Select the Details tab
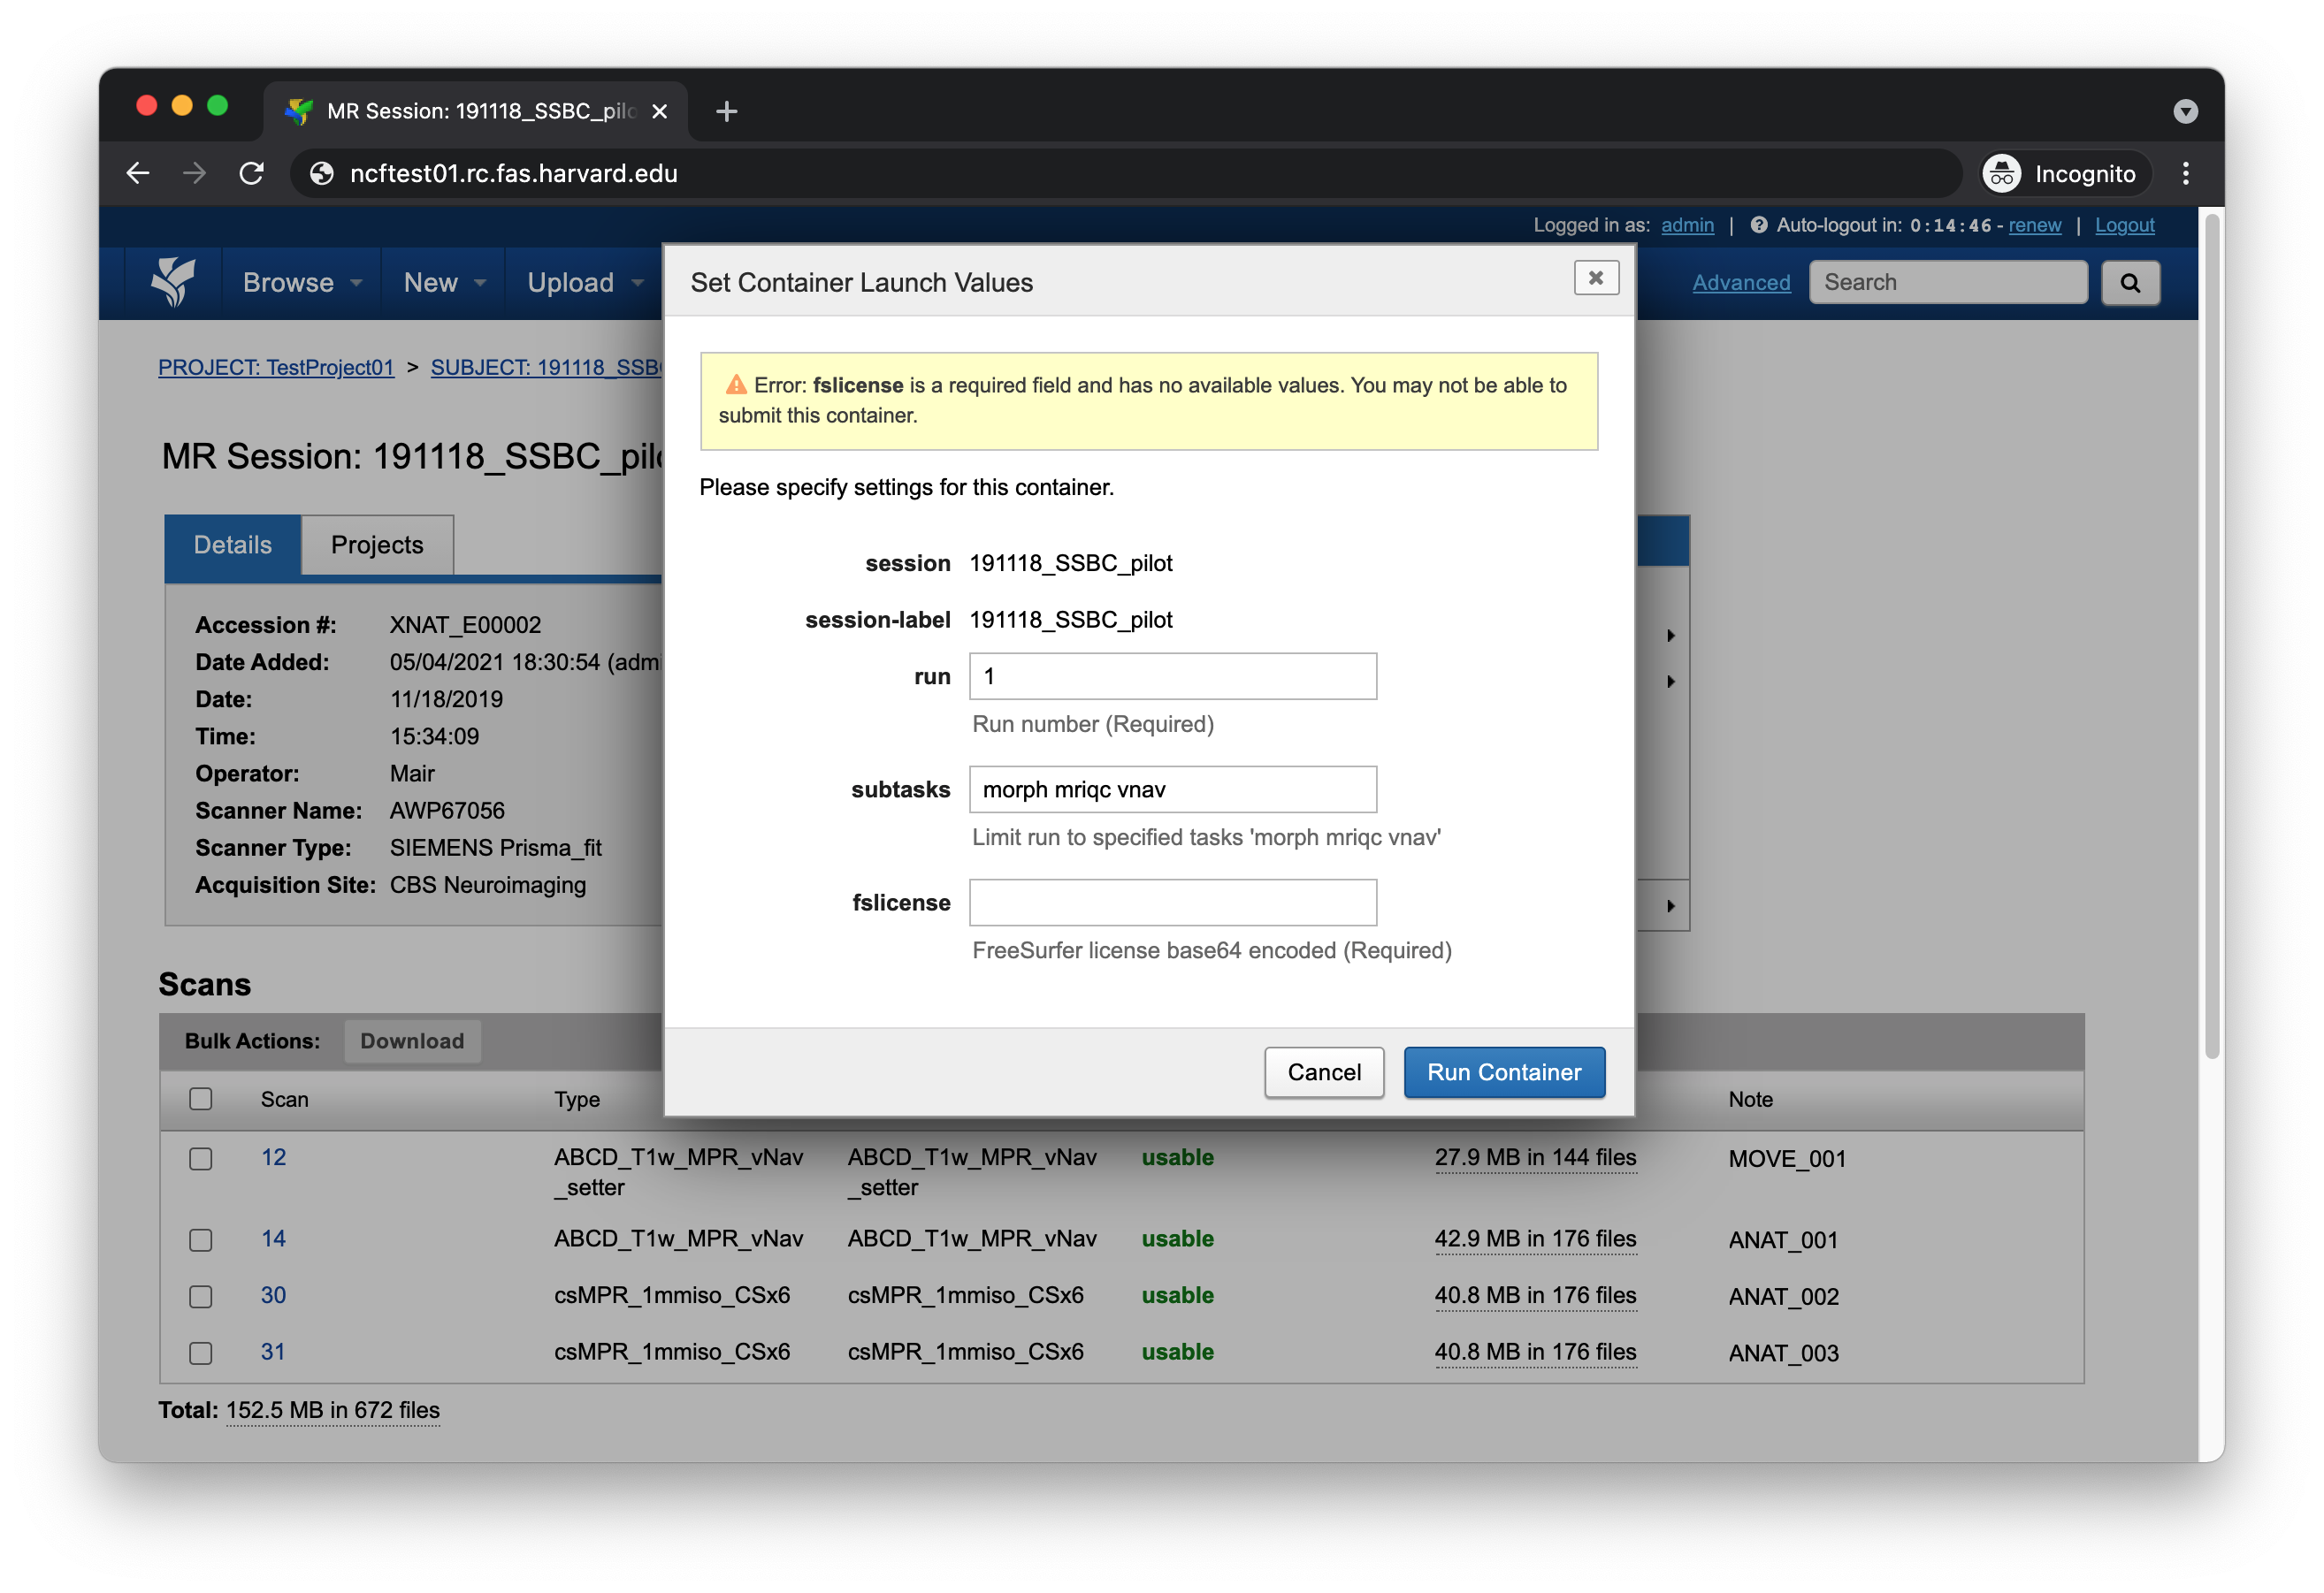The width and height of the screenshot is (2324, 1593). point(232,545)
